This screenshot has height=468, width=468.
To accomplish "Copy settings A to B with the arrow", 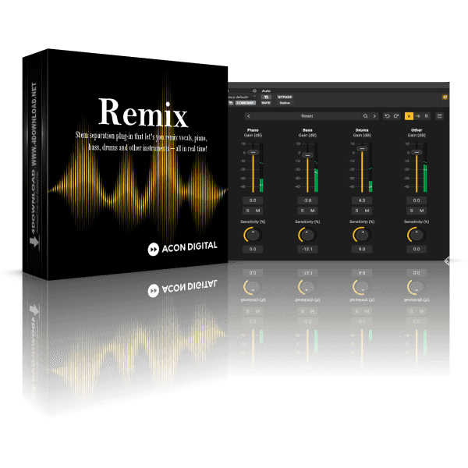I will click(417, 116).
